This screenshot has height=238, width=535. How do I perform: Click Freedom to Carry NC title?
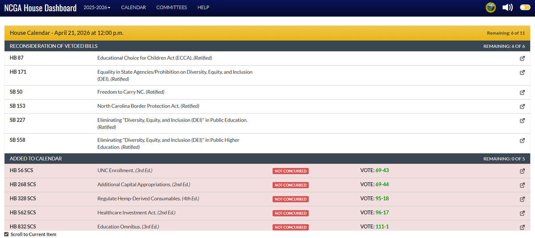pos(131,92)
